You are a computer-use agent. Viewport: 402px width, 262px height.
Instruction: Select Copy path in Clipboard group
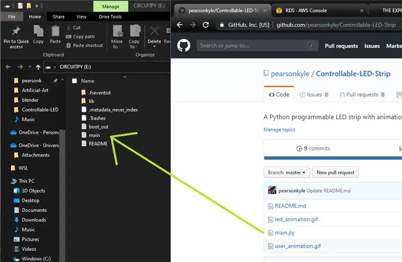click(80, 37)
